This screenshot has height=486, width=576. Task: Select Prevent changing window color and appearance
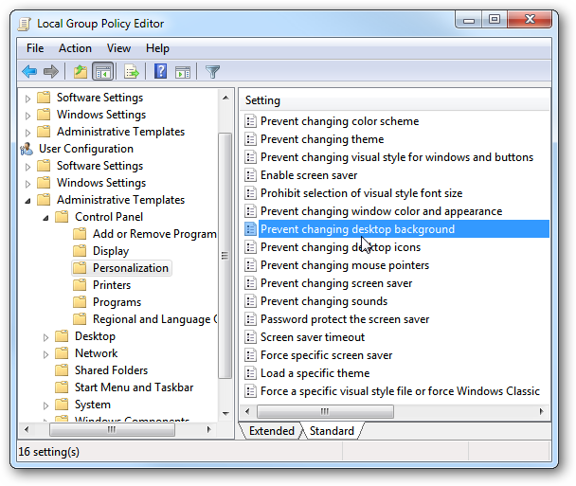point(381,211)
